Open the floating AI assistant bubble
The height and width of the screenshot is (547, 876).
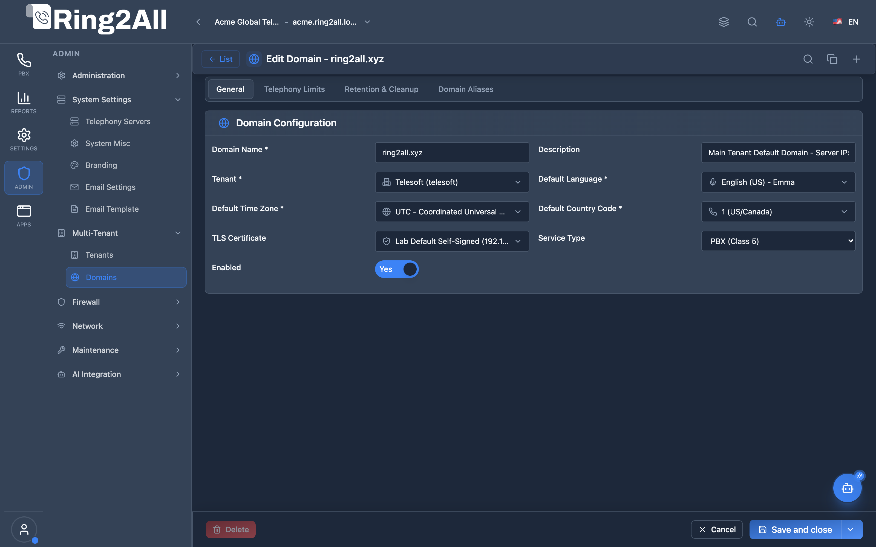pyautogui.click(x=848, y=488)
